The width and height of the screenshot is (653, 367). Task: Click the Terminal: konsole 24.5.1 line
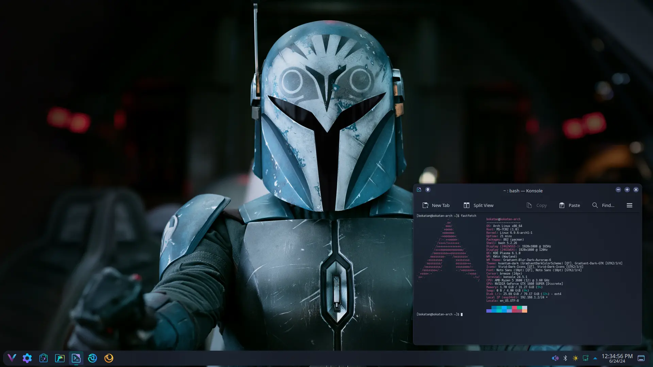[507, 277]
